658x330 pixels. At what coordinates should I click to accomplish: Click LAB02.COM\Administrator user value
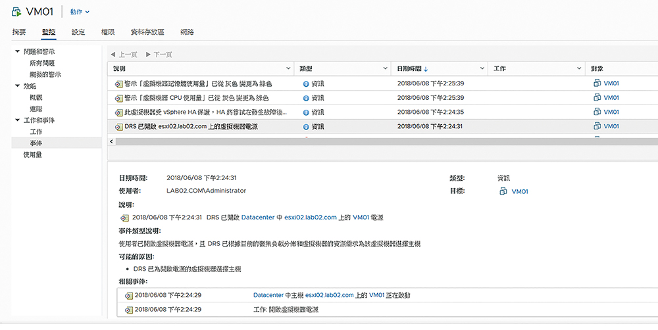206,191
